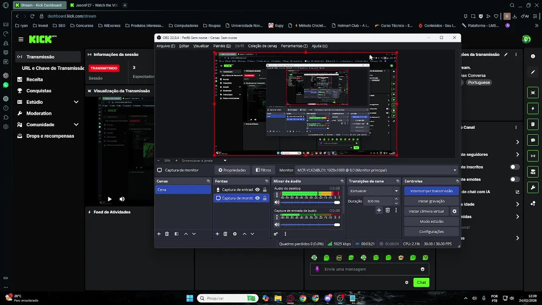Remove scene transition with trash icon
The width and height of the screenshot is (542, 305).
[x=387, y=210]
